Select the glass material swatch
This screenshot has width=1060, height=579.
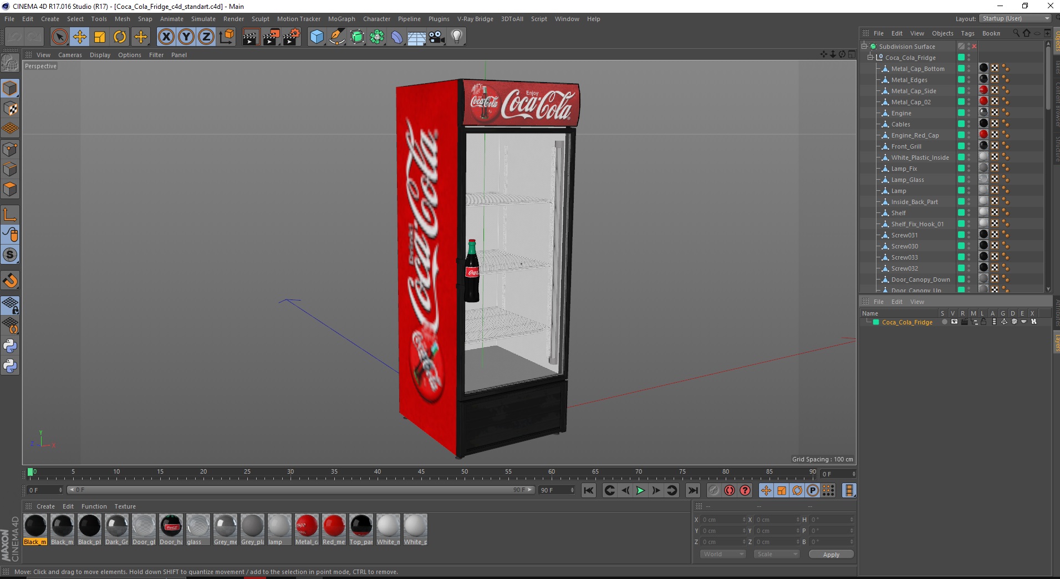point(198,530)
